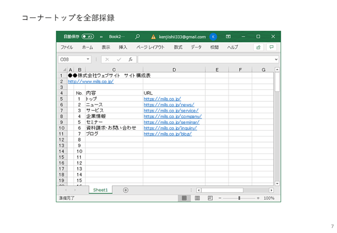Click the vertical scrollbar up arrow
Screen dimensions: 337x233
point(277,70)
